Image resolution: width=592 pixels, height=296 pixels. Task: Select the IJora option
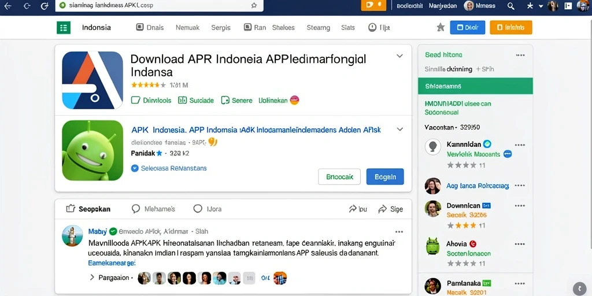(x=208, y=209)
